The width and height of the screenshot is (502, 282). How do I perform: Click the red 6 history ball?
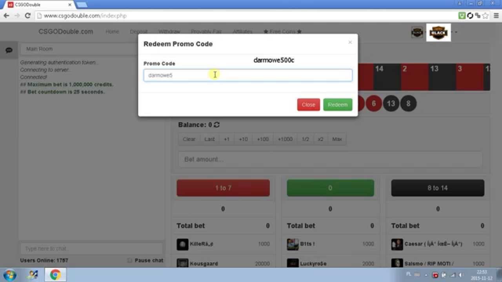pos(374,103)
